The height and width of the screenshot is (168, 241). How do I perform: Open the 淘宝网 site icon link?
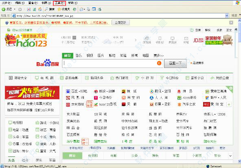point(124,98)
